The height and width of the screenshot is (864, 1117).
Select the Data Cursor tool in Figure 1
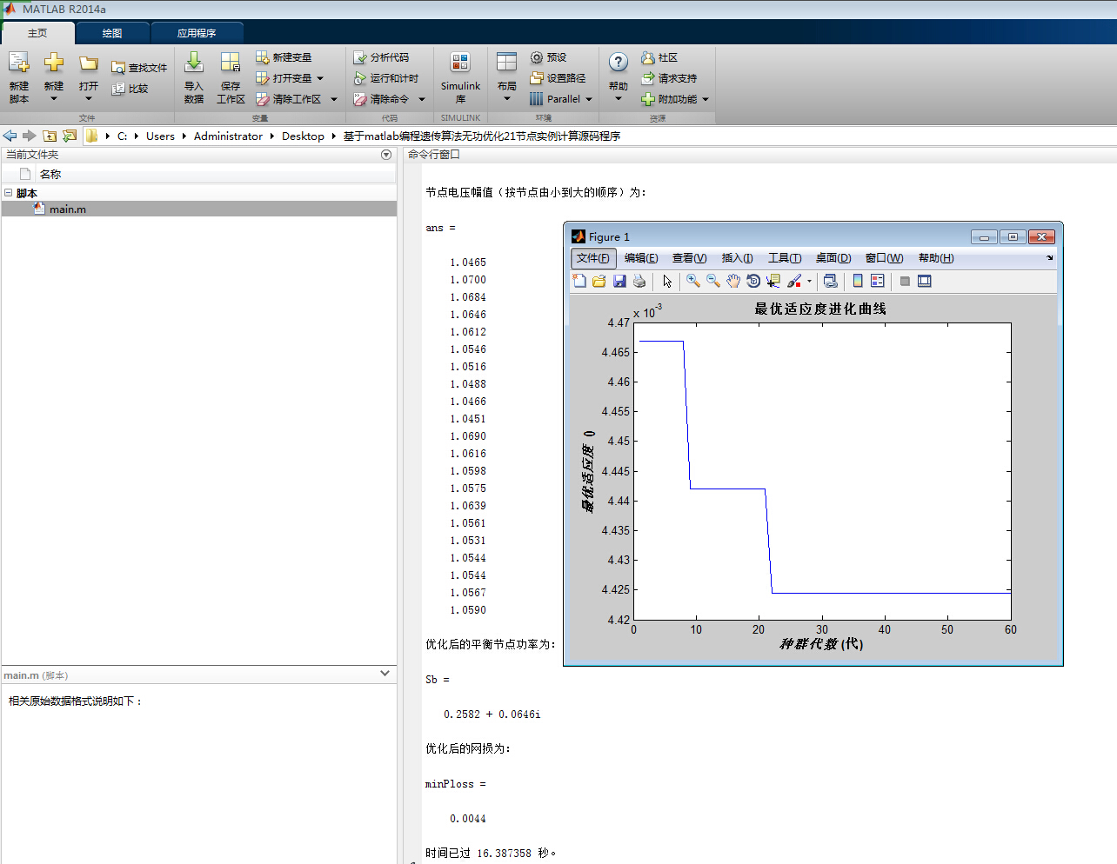(773, 281)
